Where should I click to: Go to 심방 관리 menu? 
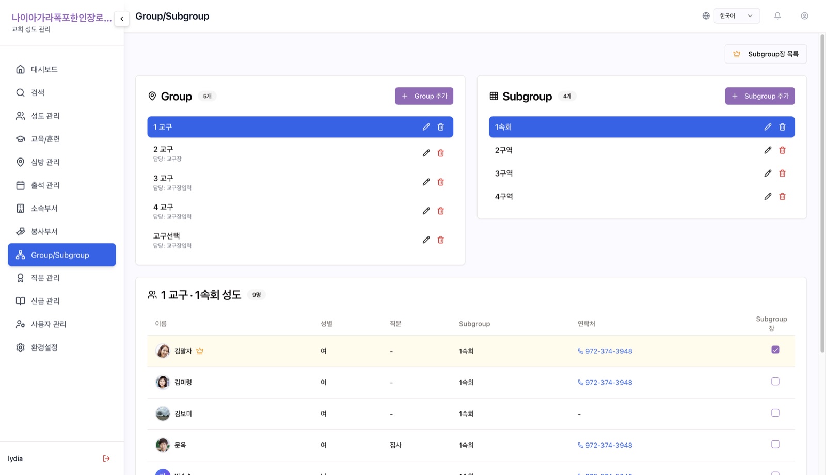tap(62, 162)
